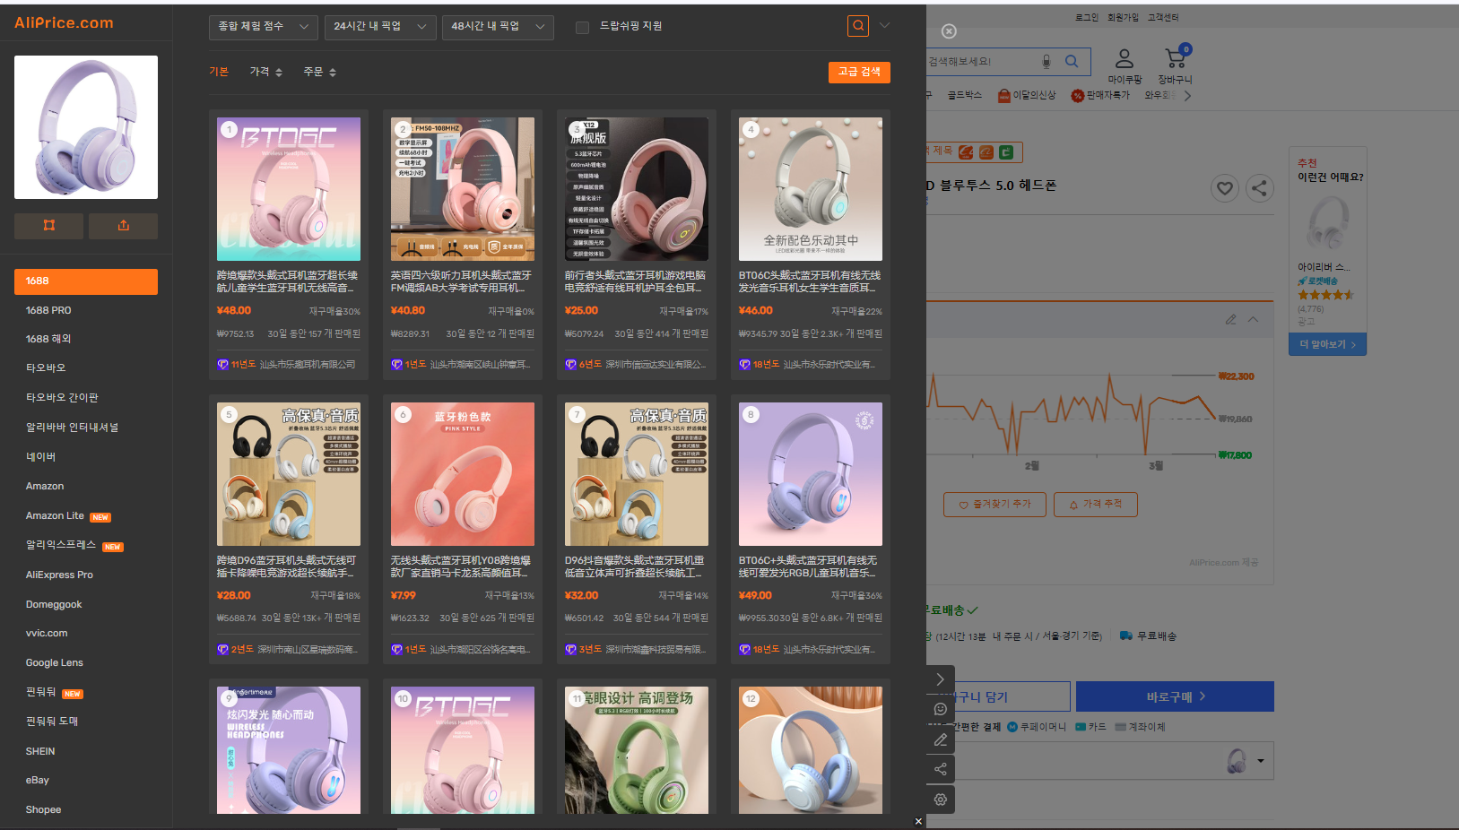The height and width of the screenshot is (830, 1459).
Task: Open the ¥48.00 pink BTOGC headphone listing thumbnail
Action: [289, 189]
